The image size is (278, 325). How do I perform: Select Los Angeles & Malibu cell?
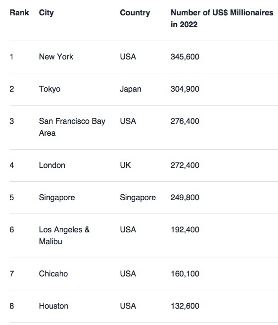pyautogui.click(x=64, y=235)
